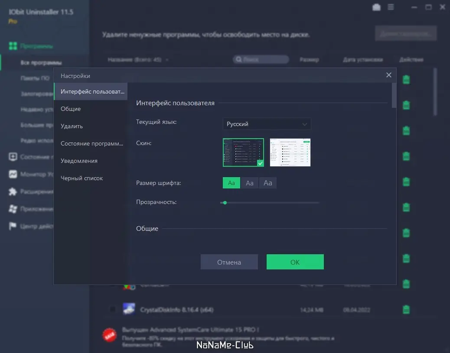
Task: Click the red sale badge icon
Action: pos(110,335)
